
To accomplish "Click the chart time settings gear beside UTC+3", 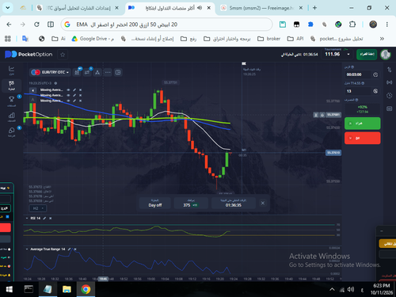I will [x=55, y=83].
